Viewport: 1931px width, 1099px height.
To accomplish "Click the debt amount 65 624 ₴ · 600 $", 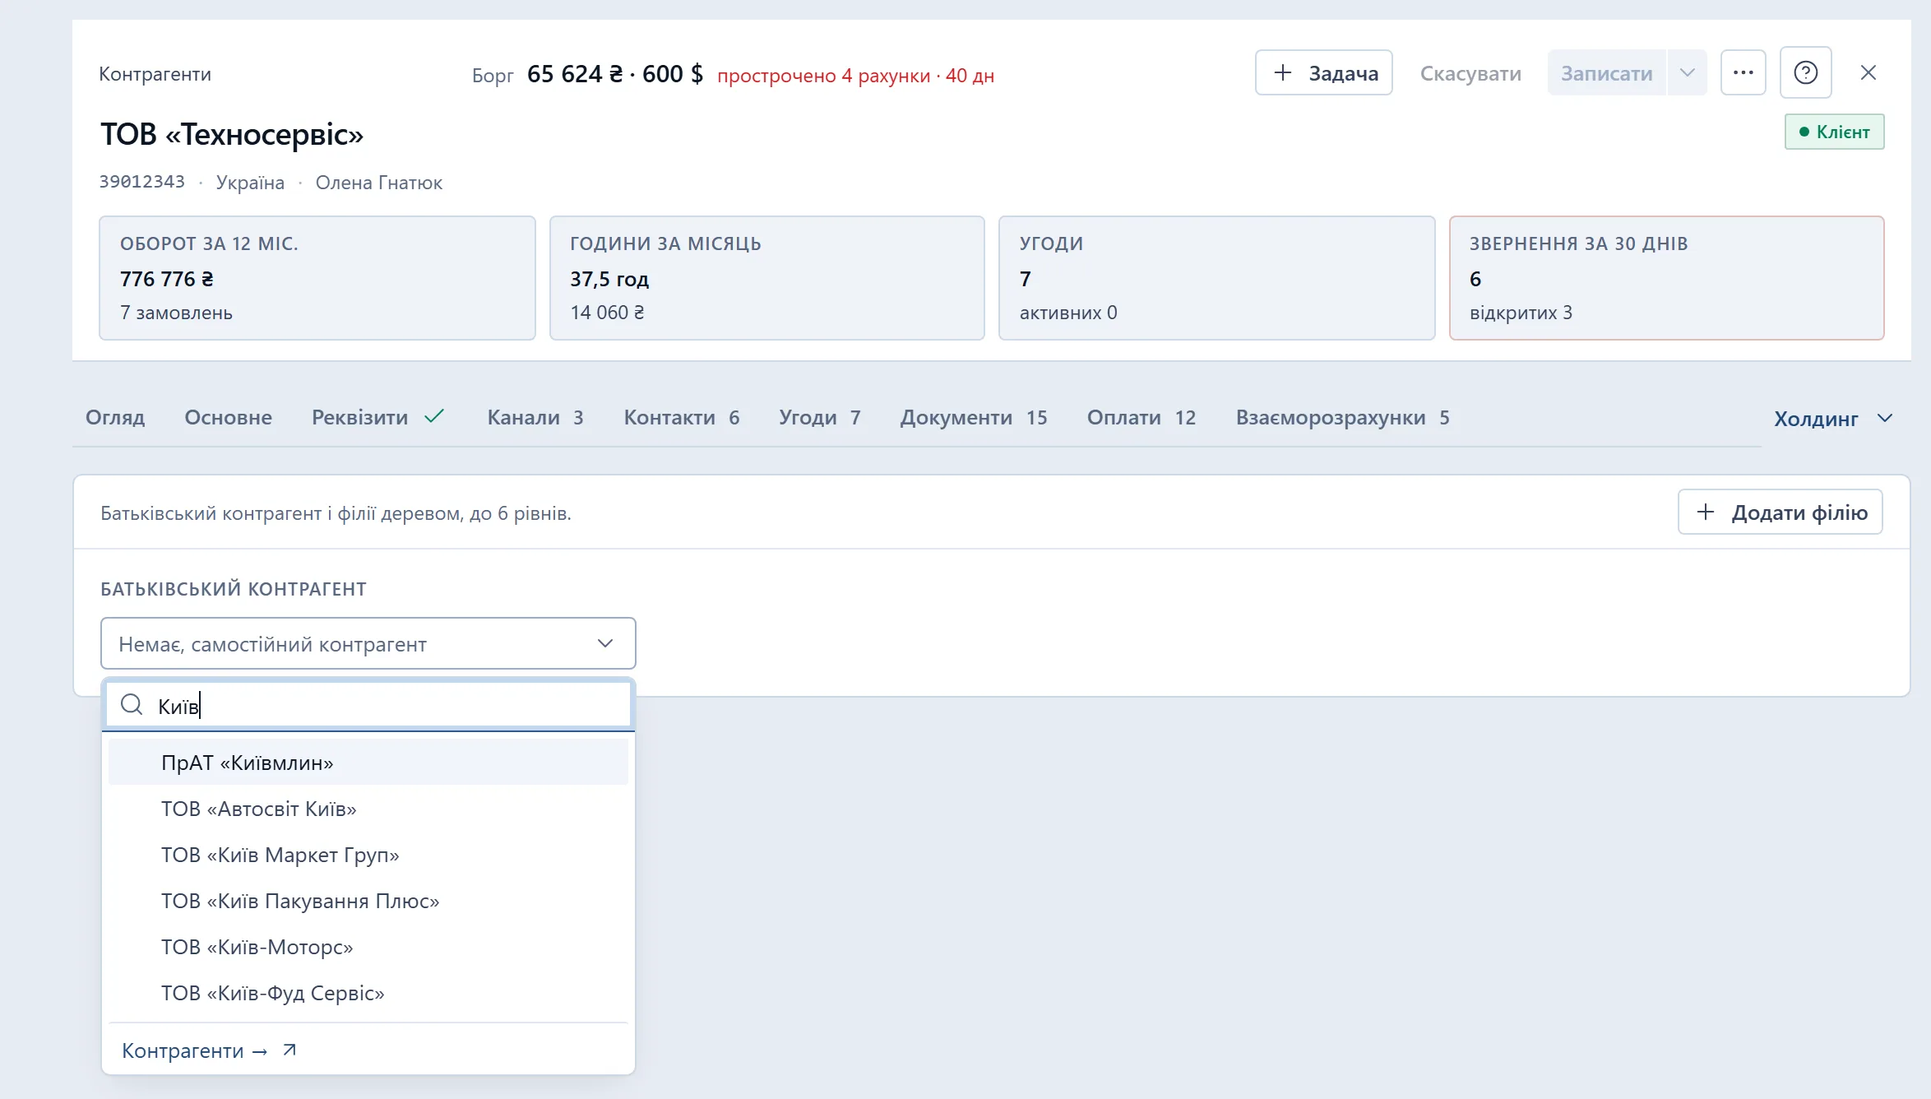I will click(614, 74).
